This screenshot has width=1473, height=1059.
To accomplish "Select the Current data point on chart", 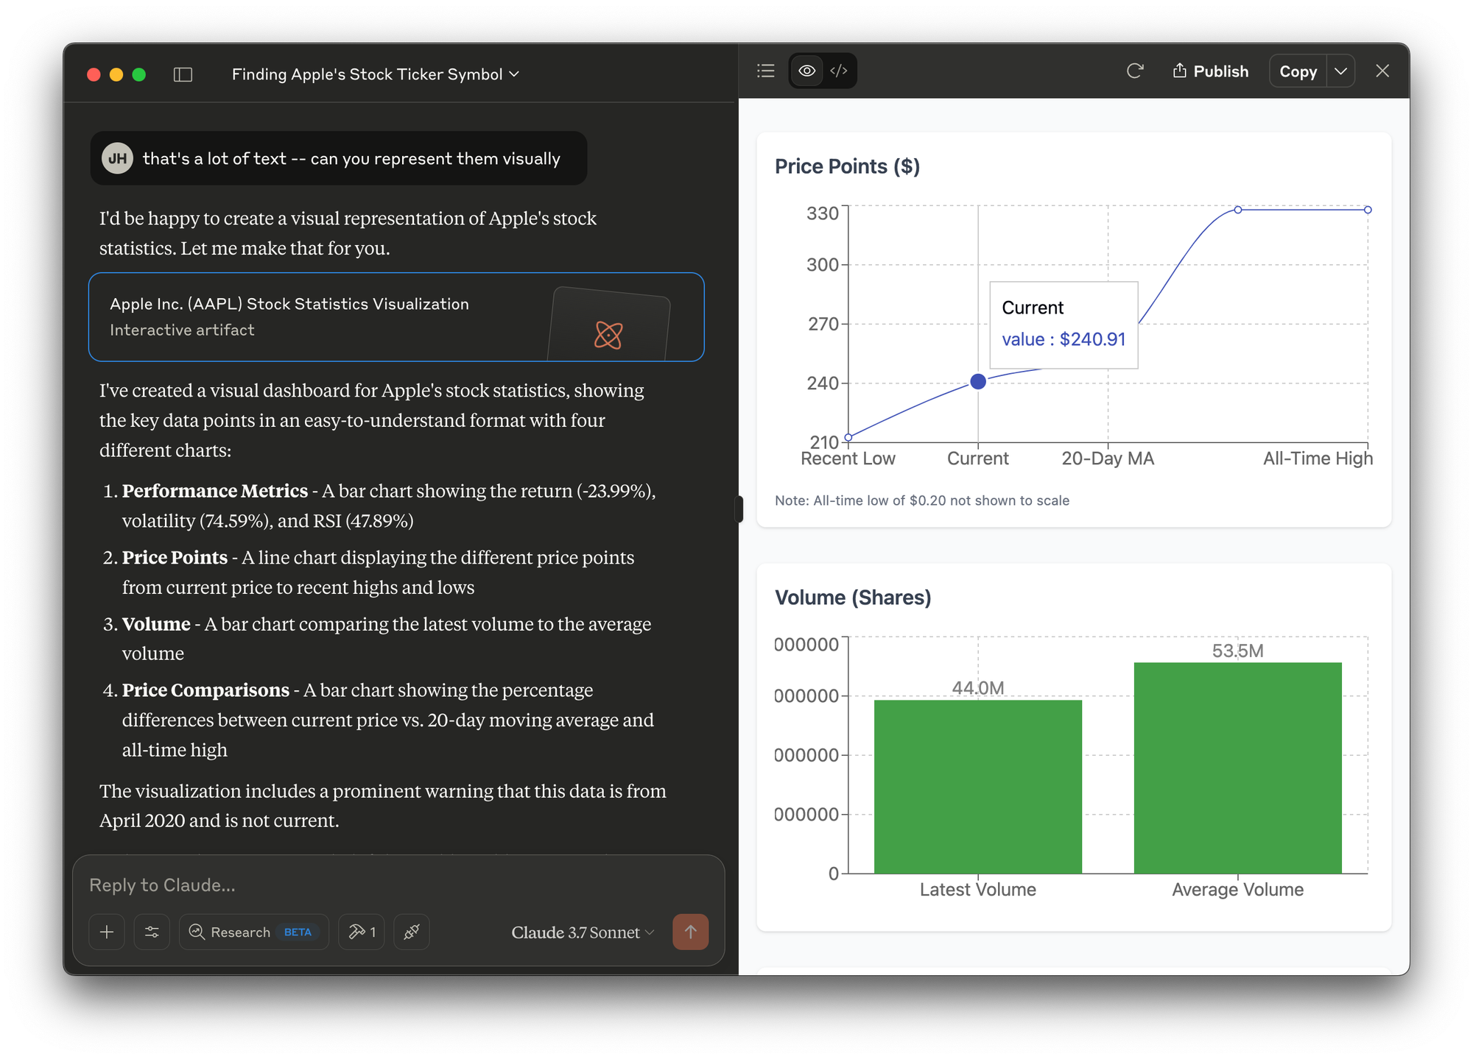I will pos(978,381).
